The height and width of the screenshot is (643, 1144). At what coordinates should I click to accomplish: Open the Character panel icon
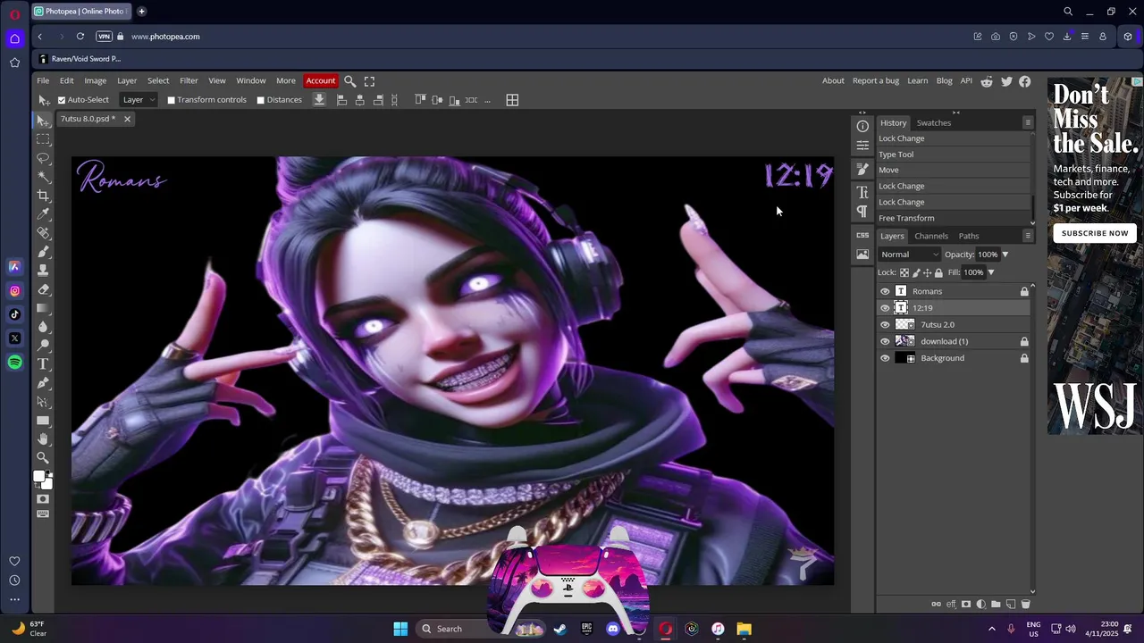point(862,192)
